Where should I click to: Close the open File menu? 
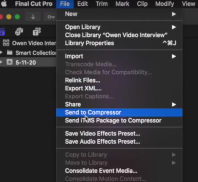pos(65,4)
